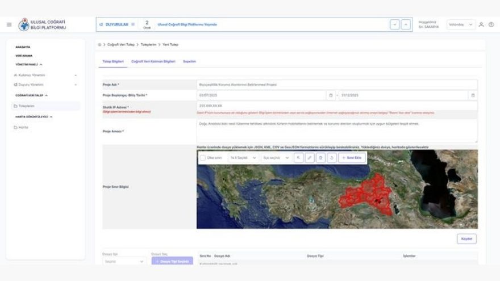The height and width of the screenshot is (281, 500).
Task: Click the Duyuru Yönetimi megaphone icon
Action: click(15, 85)
